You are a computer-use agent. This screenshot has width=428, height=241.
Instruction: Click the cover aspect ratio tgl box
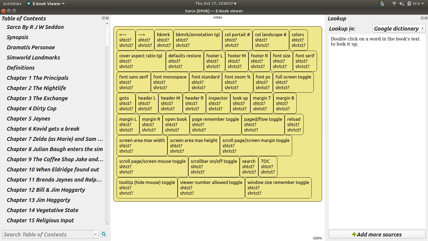click(x=141, y=61)
